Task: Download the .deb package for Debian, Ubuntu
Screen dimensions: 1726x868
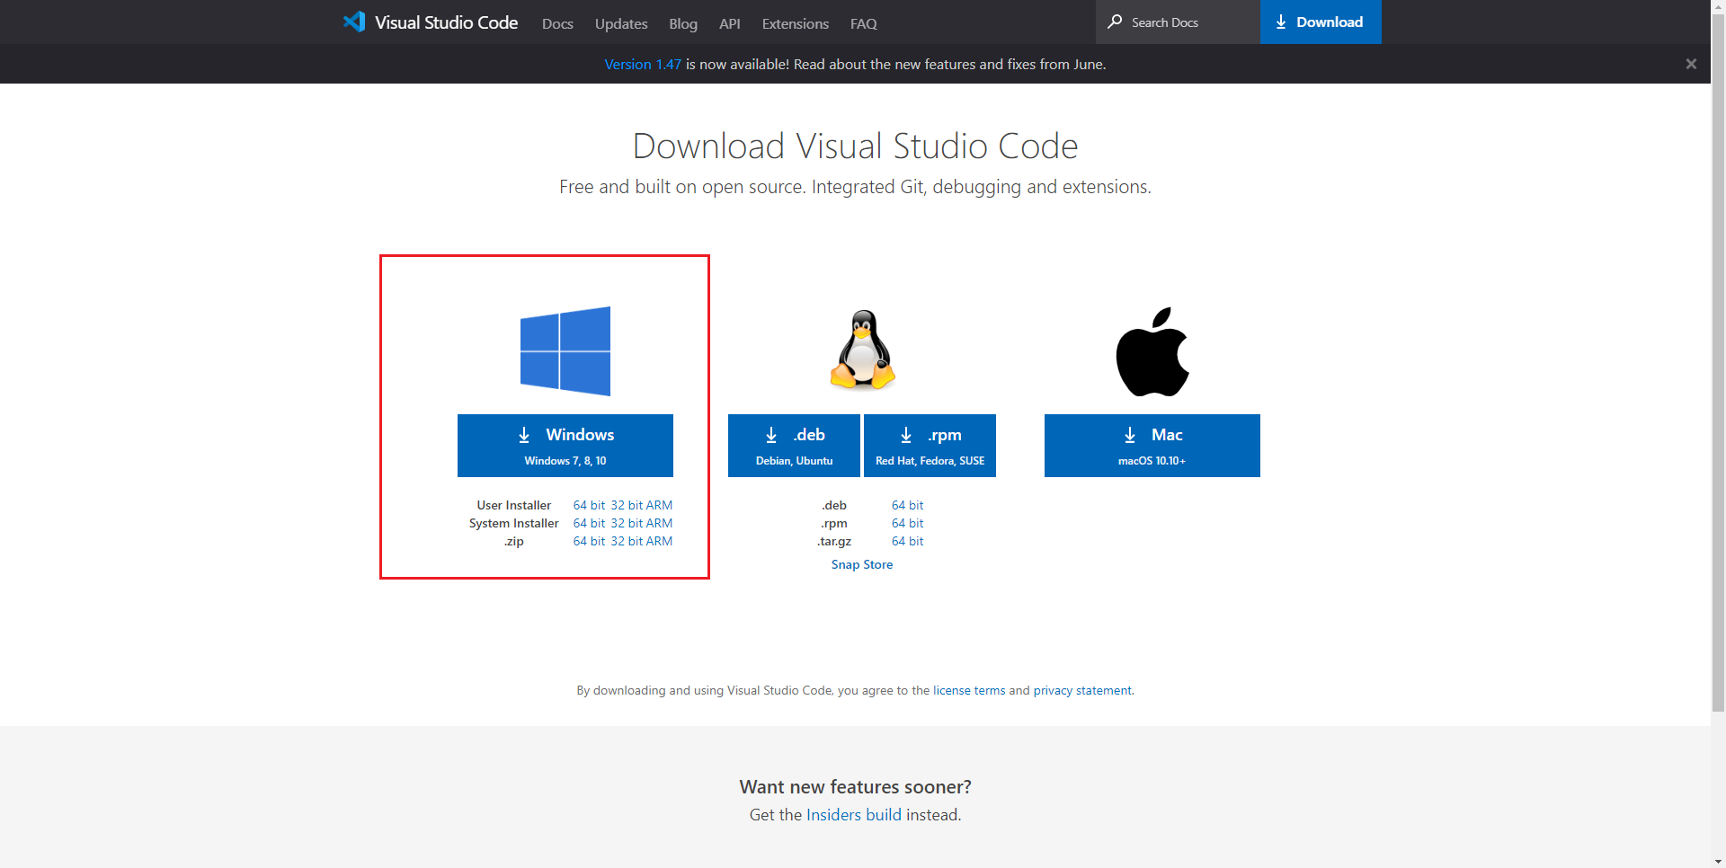Action: coord(794,446)
